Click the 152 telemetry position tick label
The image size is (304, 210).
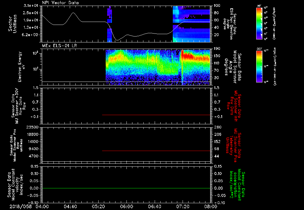217,141
